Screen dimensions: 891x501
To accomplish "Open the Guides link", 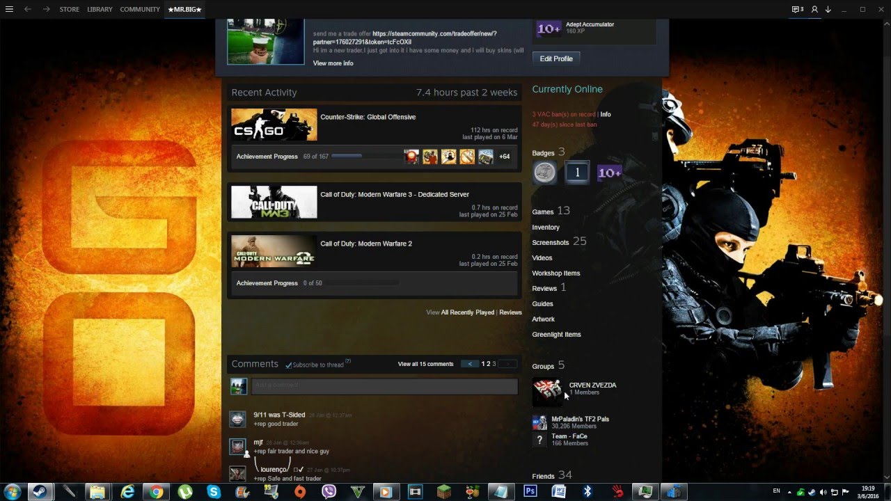I will point(543,304).
